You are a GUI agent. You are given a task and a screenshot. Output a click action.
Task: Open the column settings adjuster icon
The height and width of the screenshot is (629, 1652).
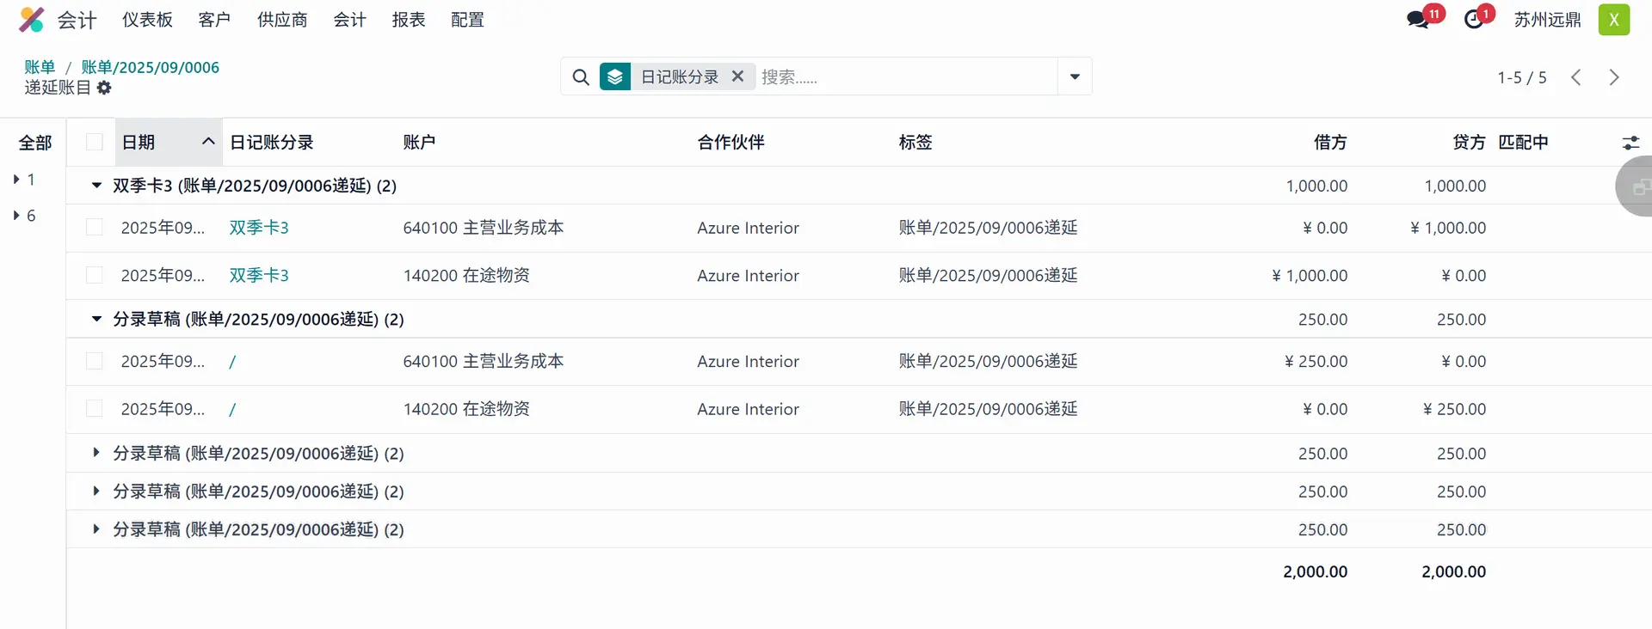click(1630, 143)
